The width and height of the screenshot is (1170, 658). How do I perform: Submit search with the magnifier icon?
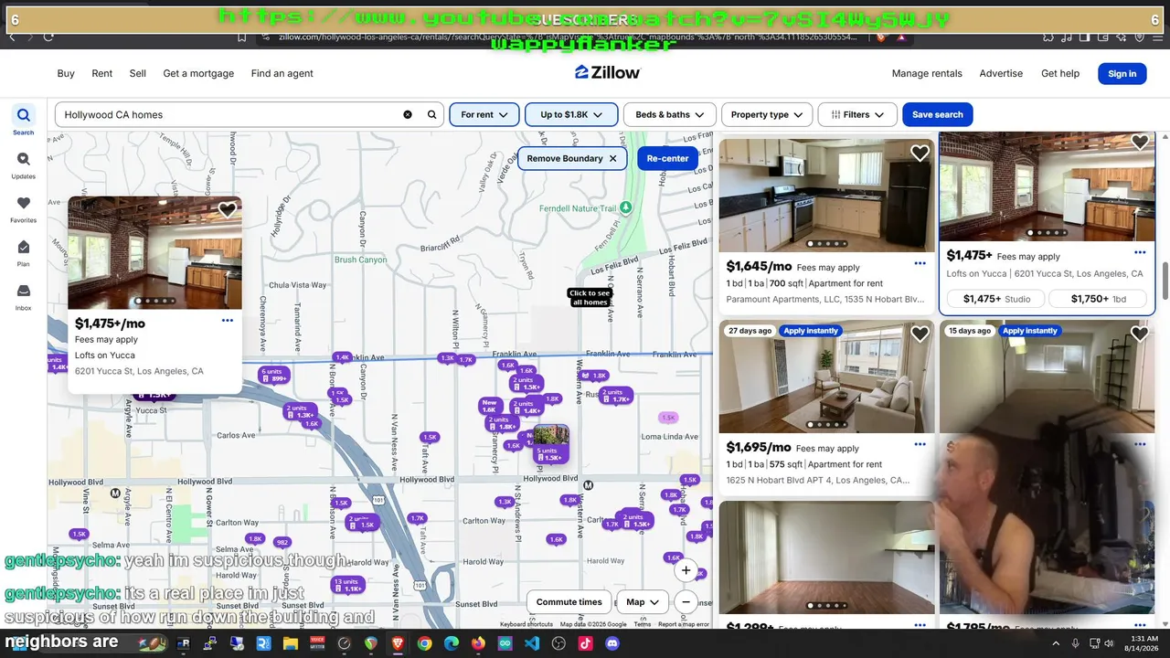tap(432, 115)
